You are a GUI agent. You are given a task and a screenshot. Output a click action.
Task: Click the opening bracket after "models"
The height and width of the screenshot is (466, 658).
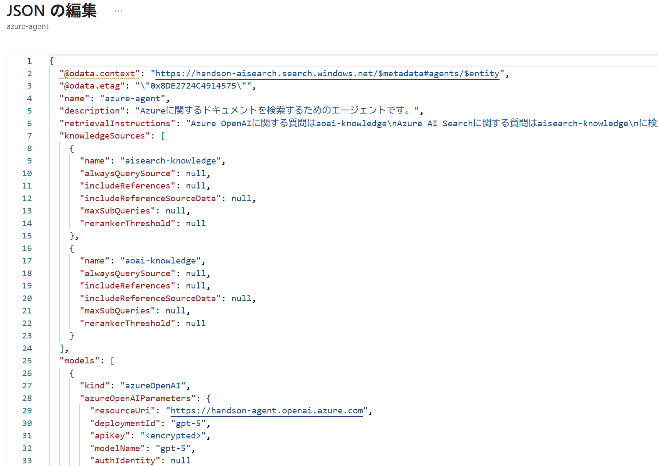tap(112, 361)
